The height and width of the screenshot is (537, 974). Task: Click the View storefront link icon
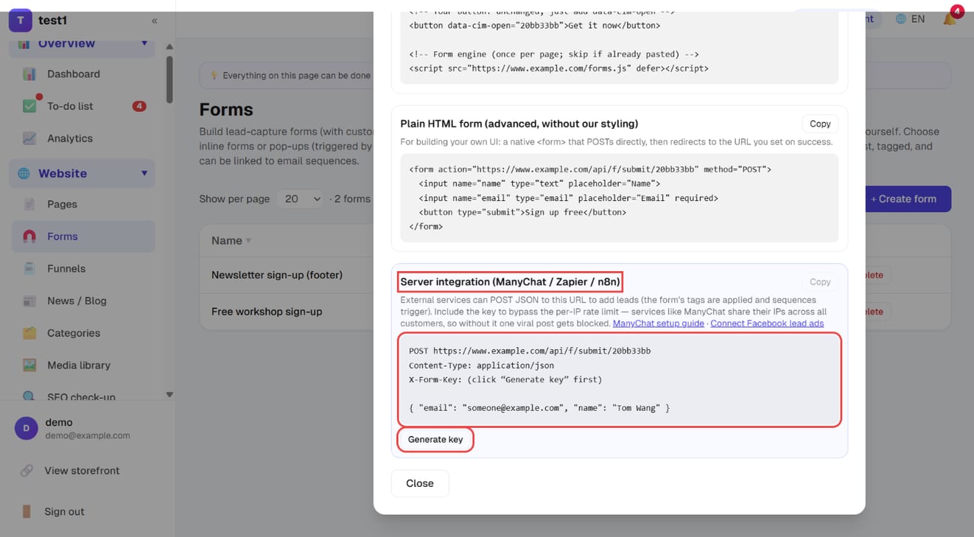point(27,471)
